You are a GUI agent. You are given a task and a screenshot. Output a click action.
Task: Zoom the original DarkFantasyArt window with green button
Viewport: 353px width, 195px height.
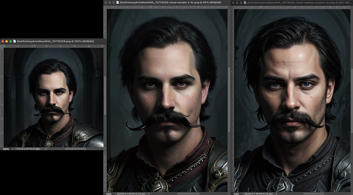click(x=10, y=41)
